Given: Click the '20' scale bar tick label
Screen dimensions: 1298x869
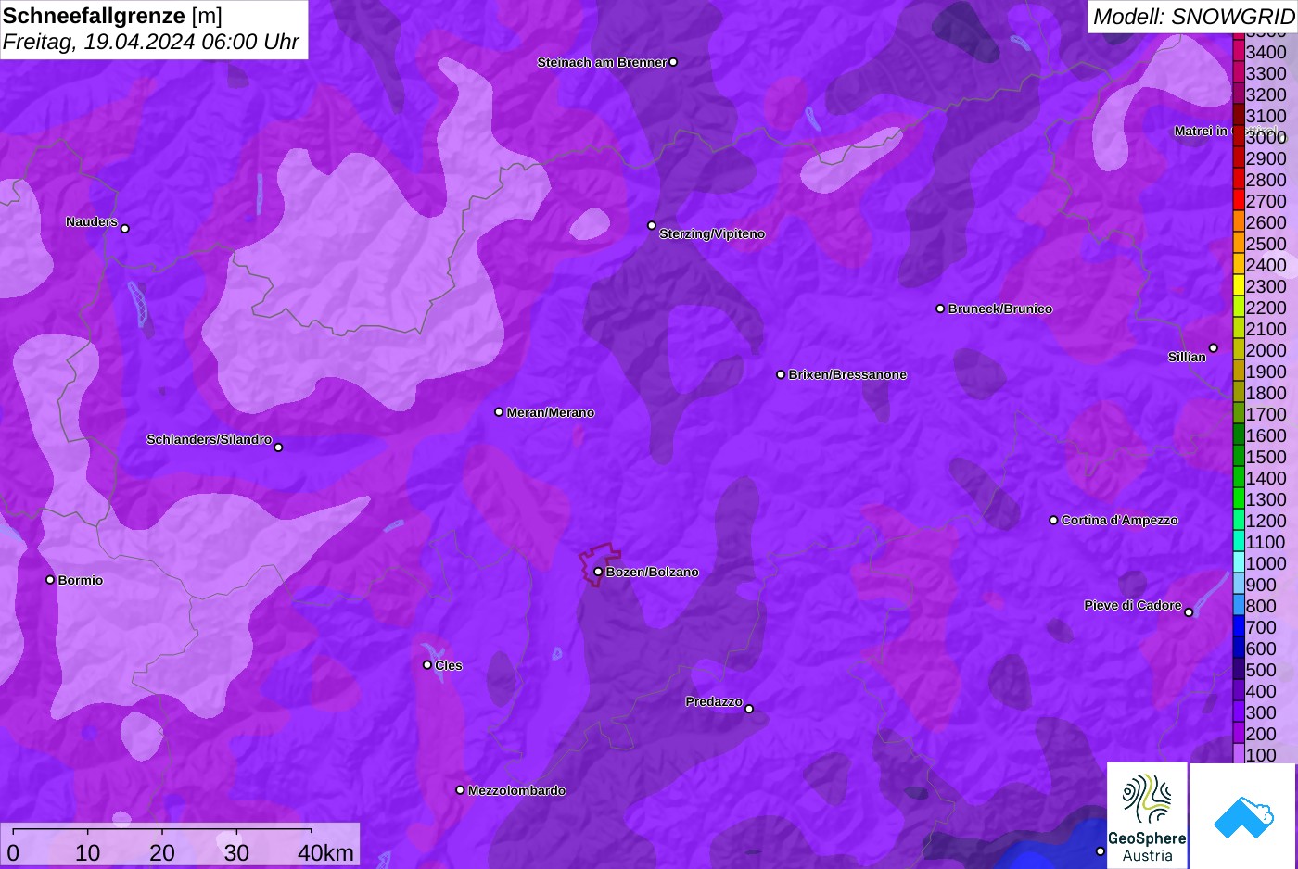Looking at the screenshot, I should click(162, 852).
